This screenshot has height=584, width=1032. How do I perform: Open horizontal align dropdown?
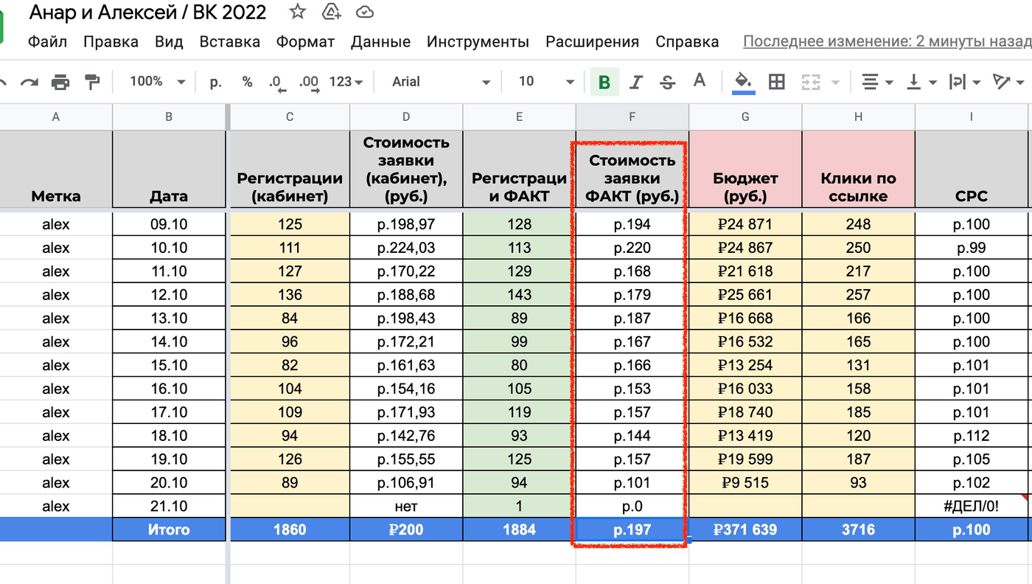[x=877, y=82]
